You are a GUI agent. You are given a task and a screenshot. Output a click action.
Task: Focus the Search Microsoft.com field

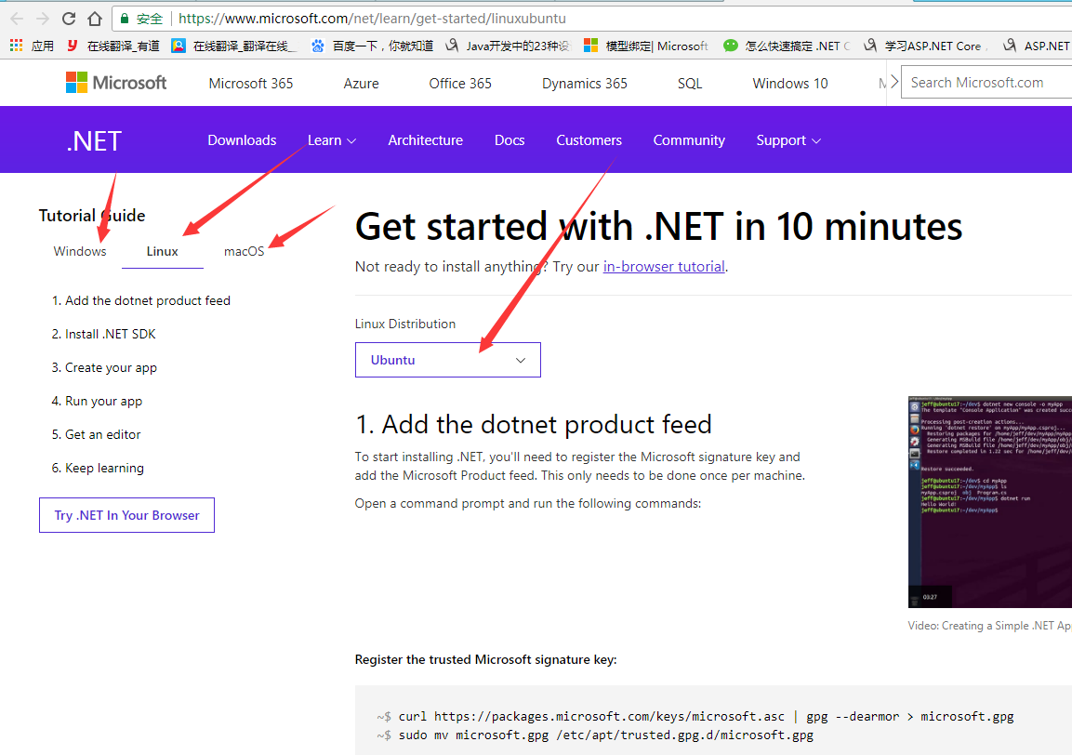click(x=986, y=83)
